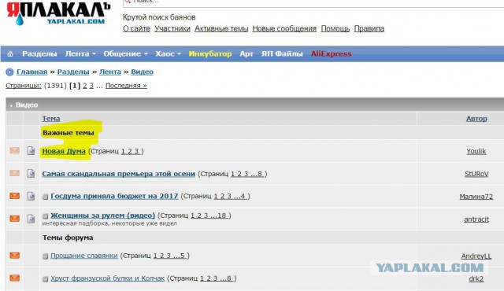Open the Новая Дума topic
The width and height of the screenshot is (504, 291).
[64, 151]
